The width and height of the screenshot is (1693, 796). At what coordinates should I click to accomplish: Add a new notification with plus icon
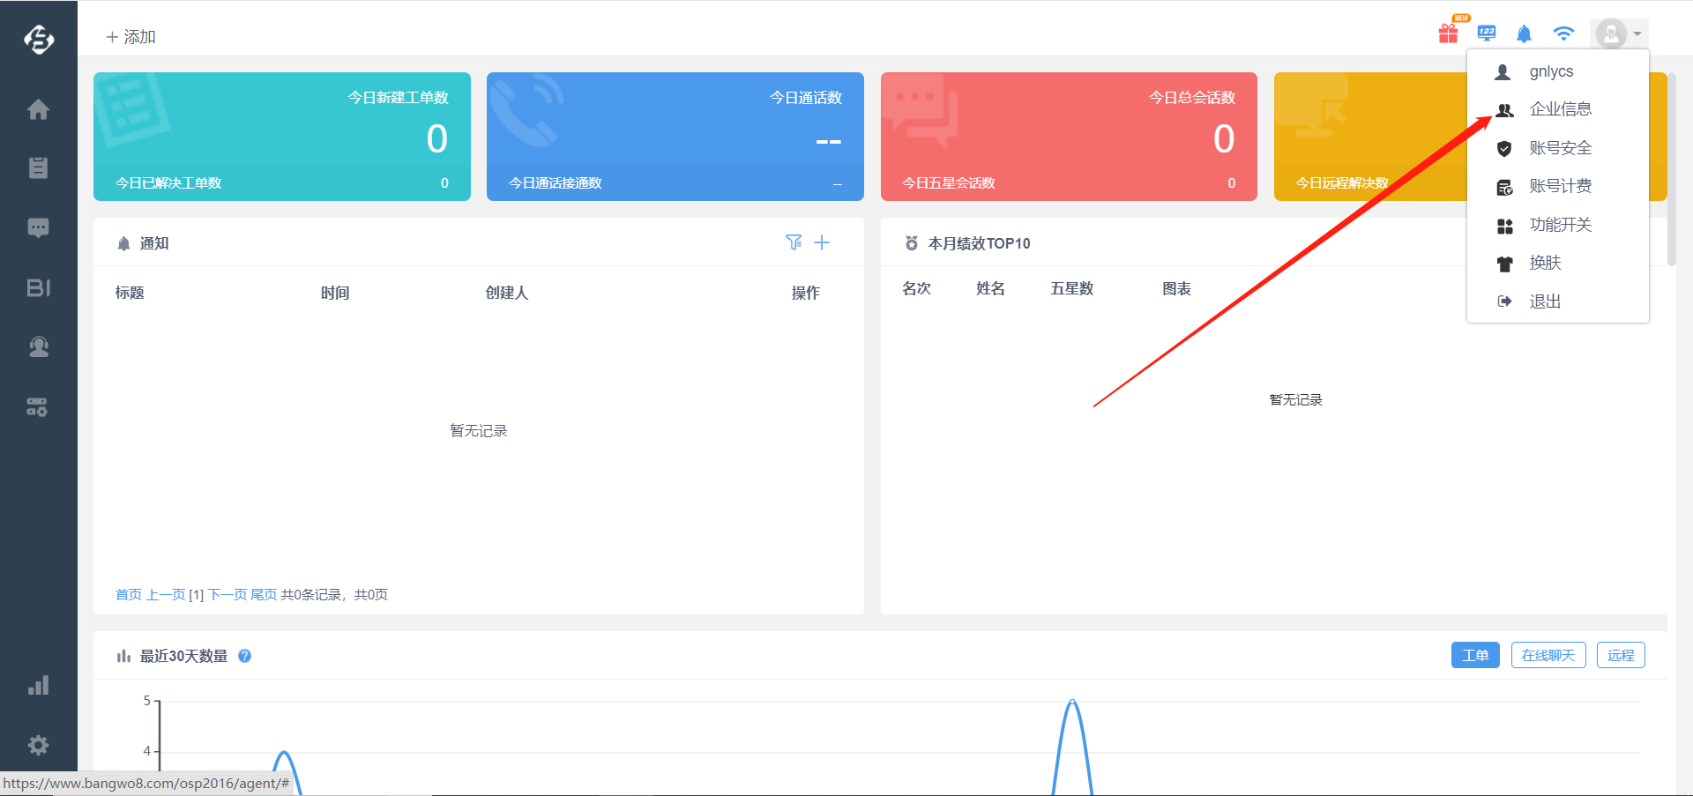click(822, 242)
